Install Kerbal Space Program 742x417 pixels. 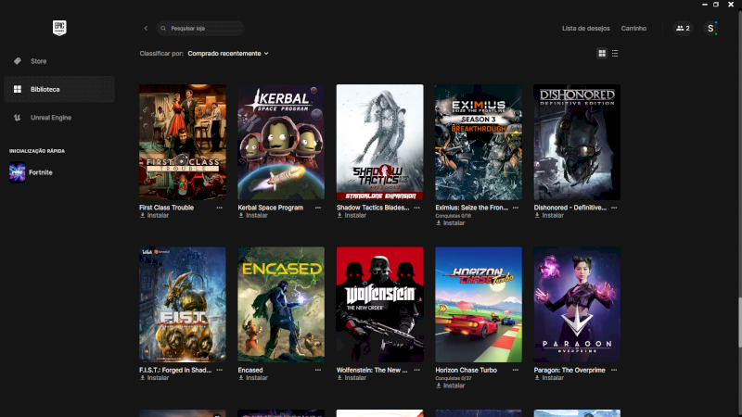(x=253, y=216)
